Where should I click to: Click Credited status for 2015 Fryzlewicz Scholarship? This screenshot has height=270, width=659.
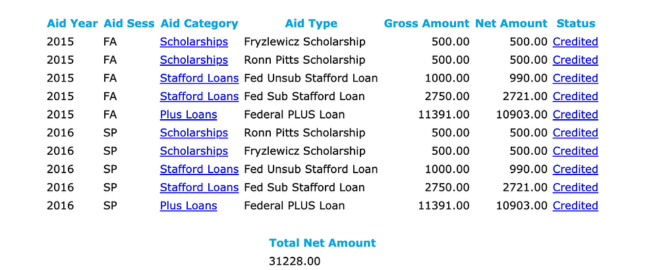(575, 42)
